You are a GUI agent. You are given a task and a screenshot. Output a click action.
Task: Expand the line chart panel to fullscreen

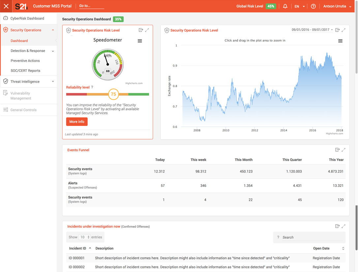343,30
